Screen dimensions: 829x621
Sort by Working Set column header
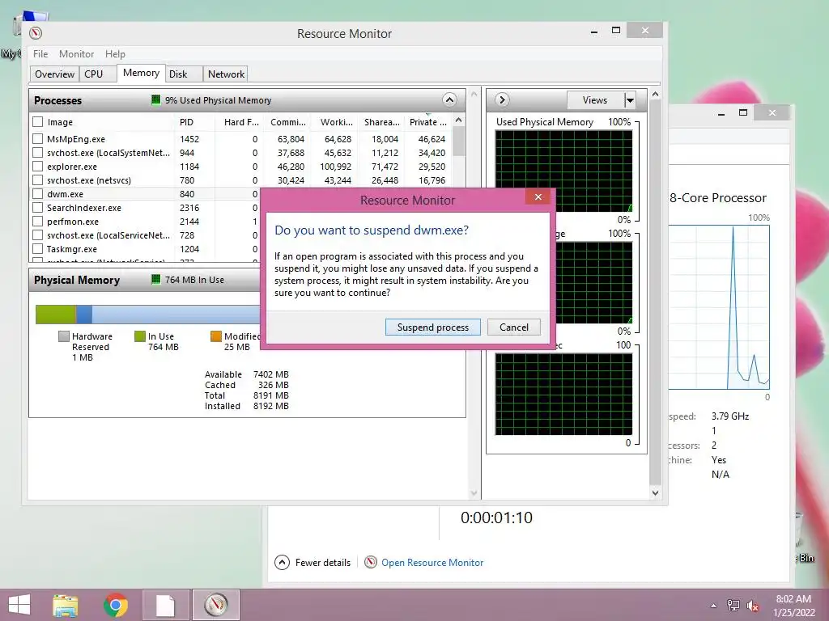click(336, 122)
